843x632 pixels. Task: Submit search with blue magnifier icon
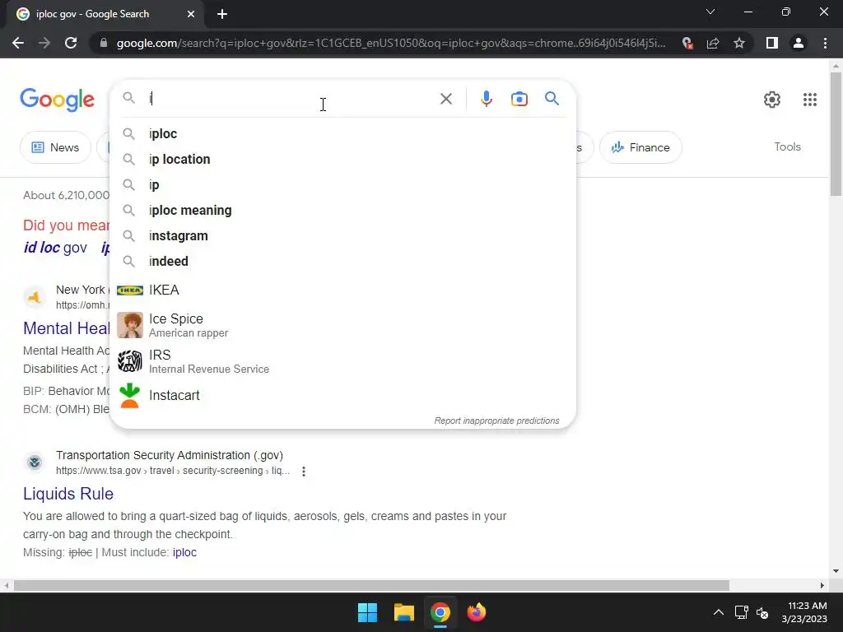552,99
